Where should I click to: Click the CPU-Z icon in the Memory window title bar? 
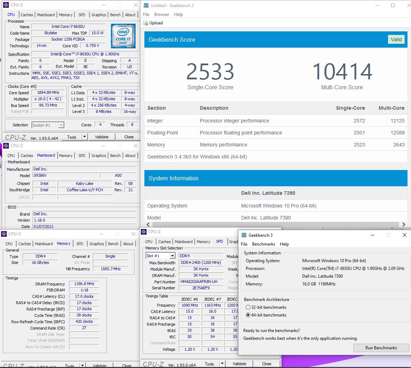pos(4,234)
